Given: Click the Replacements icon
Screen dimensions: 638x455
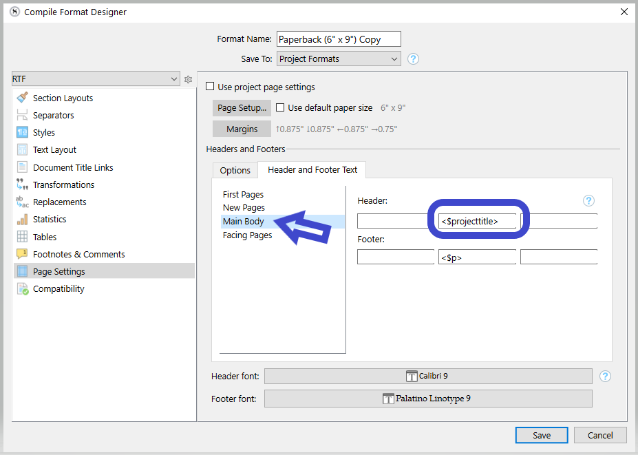Looking at the screenshot, I should tap(22, 202).
